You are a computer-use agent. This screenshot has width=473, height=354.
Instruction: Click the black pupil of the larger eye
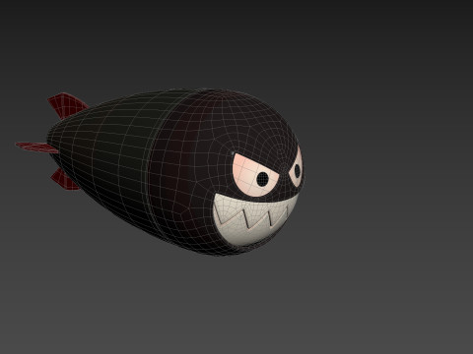(262, 178)
